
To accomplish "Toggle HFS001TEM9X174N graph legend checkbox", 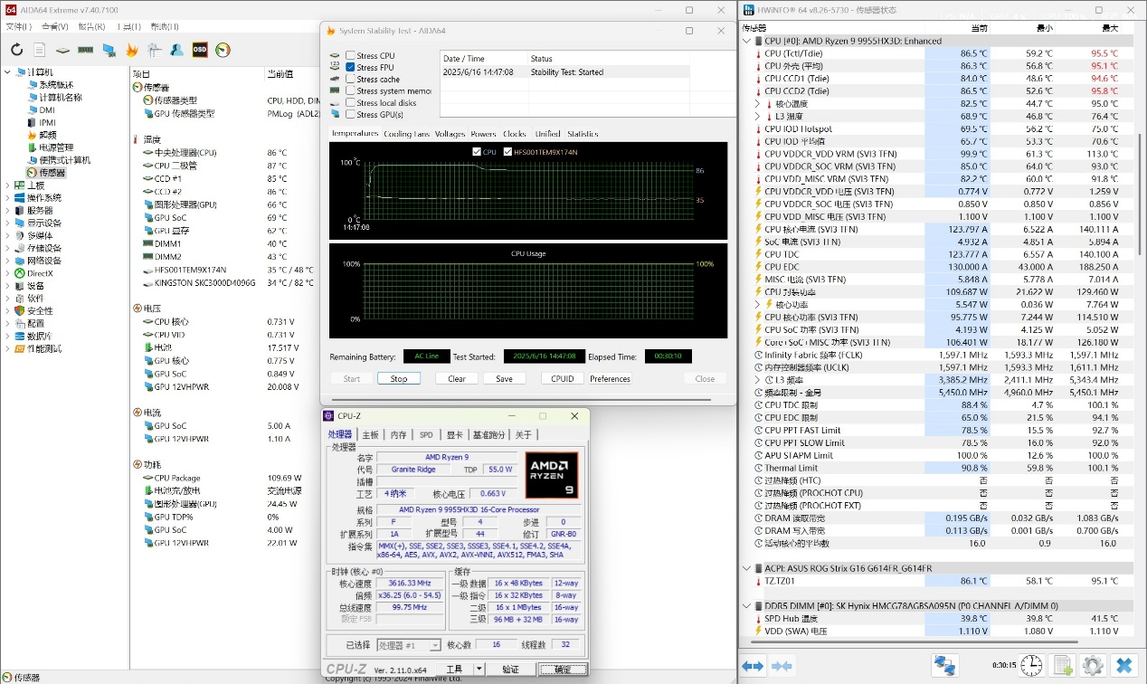I will [x=507, y=151].
